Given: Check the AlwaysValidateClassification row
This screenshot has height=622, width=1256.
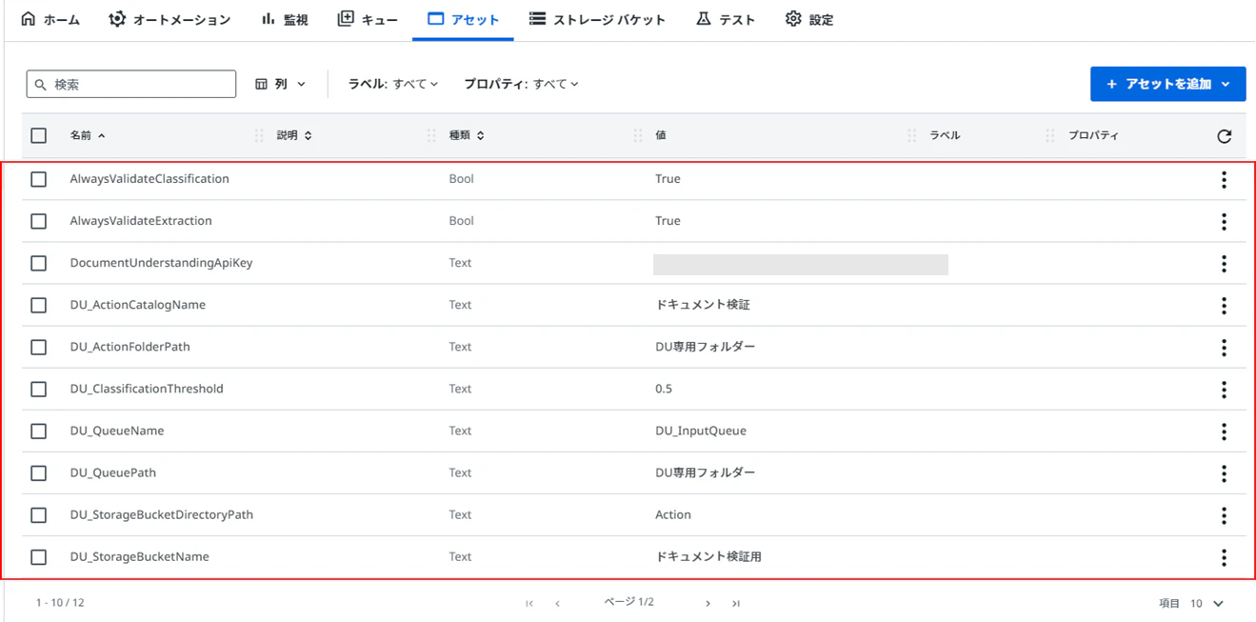Looking at the screenshot, I should click(38, 179).
